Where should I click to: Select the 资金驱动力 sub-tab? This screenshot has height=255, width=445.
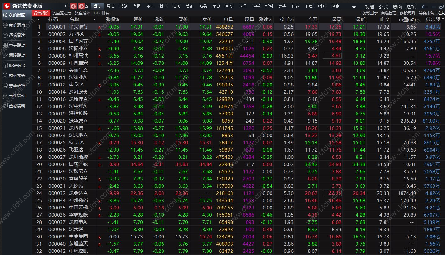pyautogui.click(x=62, y=13)
